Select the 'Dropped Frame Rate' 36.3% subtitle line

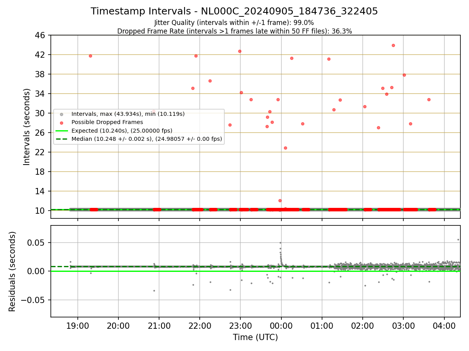tap(234, 31)
